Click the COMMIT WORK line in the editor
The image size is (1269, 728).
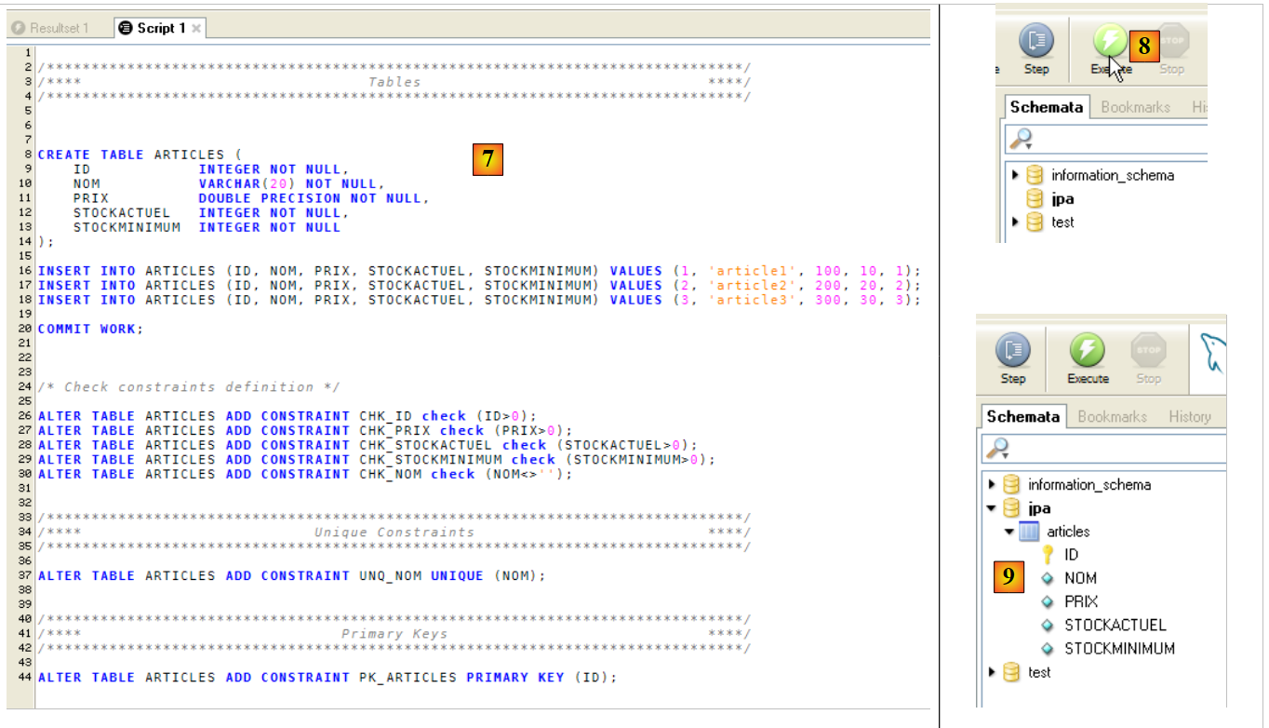(x=90, y=329)
